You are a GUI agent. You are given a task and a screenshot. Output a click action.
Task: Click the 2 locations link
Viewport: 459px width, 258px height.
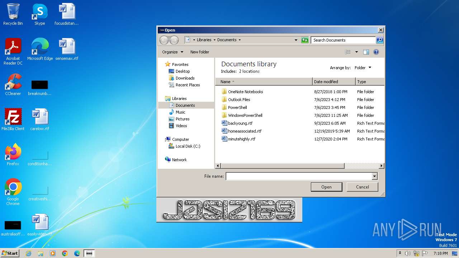pos(249,71)
